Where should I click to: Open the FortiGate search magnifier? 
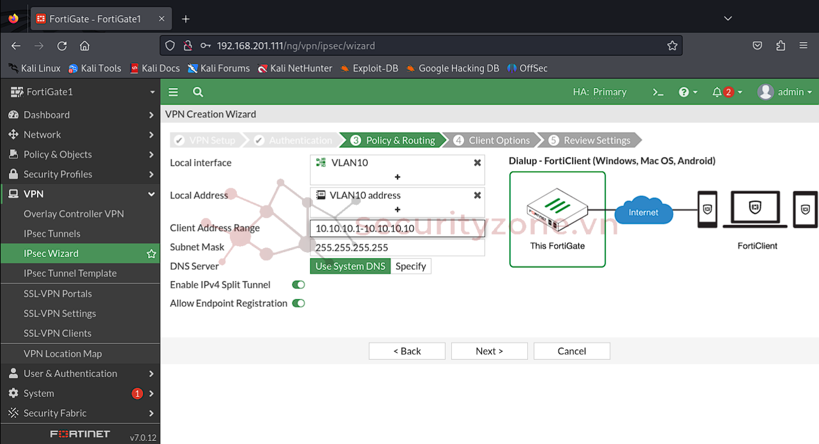[x=198, y=92]
